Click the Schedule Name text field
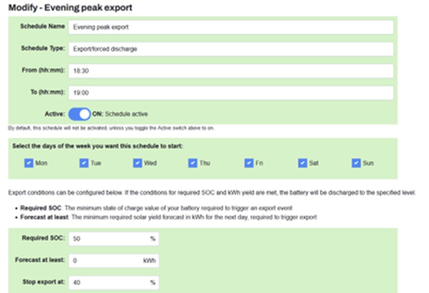The image size is (429, 293). pos(230,27)
